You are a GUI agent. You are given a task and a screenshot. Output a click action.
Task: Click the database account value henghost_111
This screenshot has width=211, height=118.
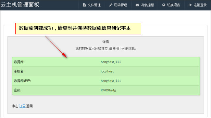111,81
